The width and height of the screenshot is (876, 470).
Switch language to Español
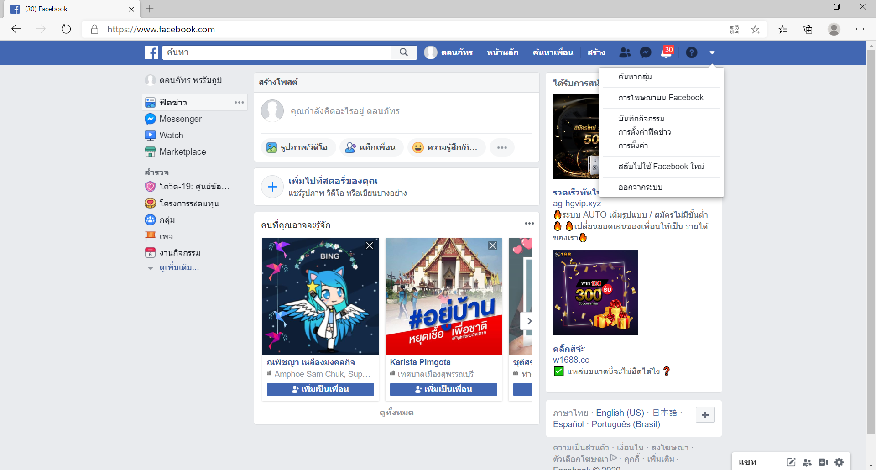(568, 424)
